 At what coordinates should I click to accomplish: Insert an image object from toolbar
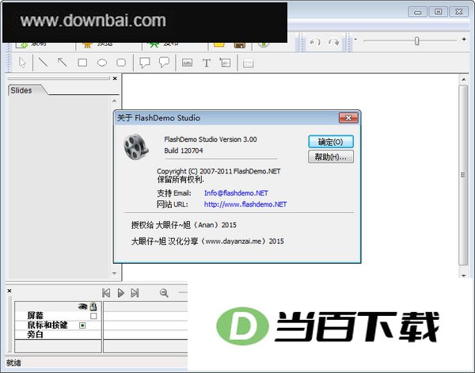225,63
